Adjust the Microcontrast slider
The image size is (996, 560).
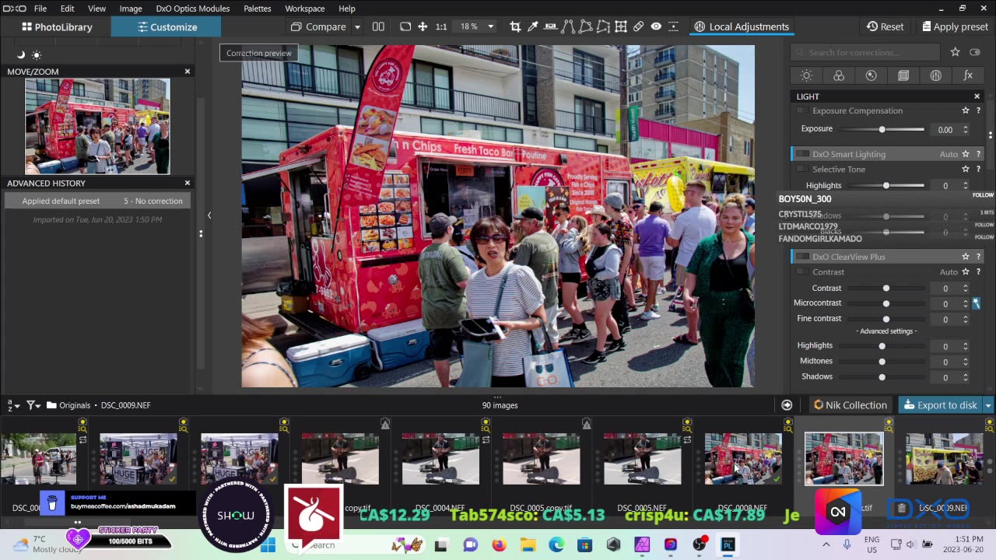click(x=886, y=303)
